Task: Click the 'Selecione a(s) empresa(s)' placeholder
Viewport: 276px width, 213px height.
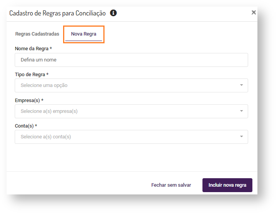Action: click(49, 111)
